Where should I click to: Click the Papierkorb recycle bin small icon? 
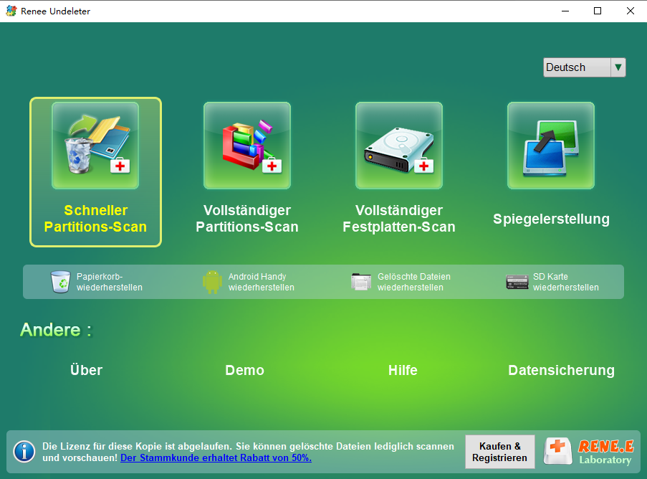60,282
